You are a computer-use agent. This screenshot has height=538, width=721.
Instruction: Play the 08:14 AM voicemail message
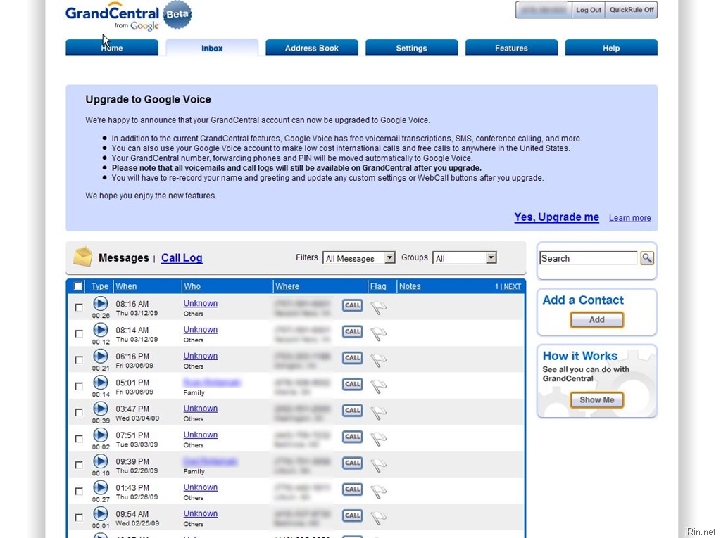coord(100,330)
